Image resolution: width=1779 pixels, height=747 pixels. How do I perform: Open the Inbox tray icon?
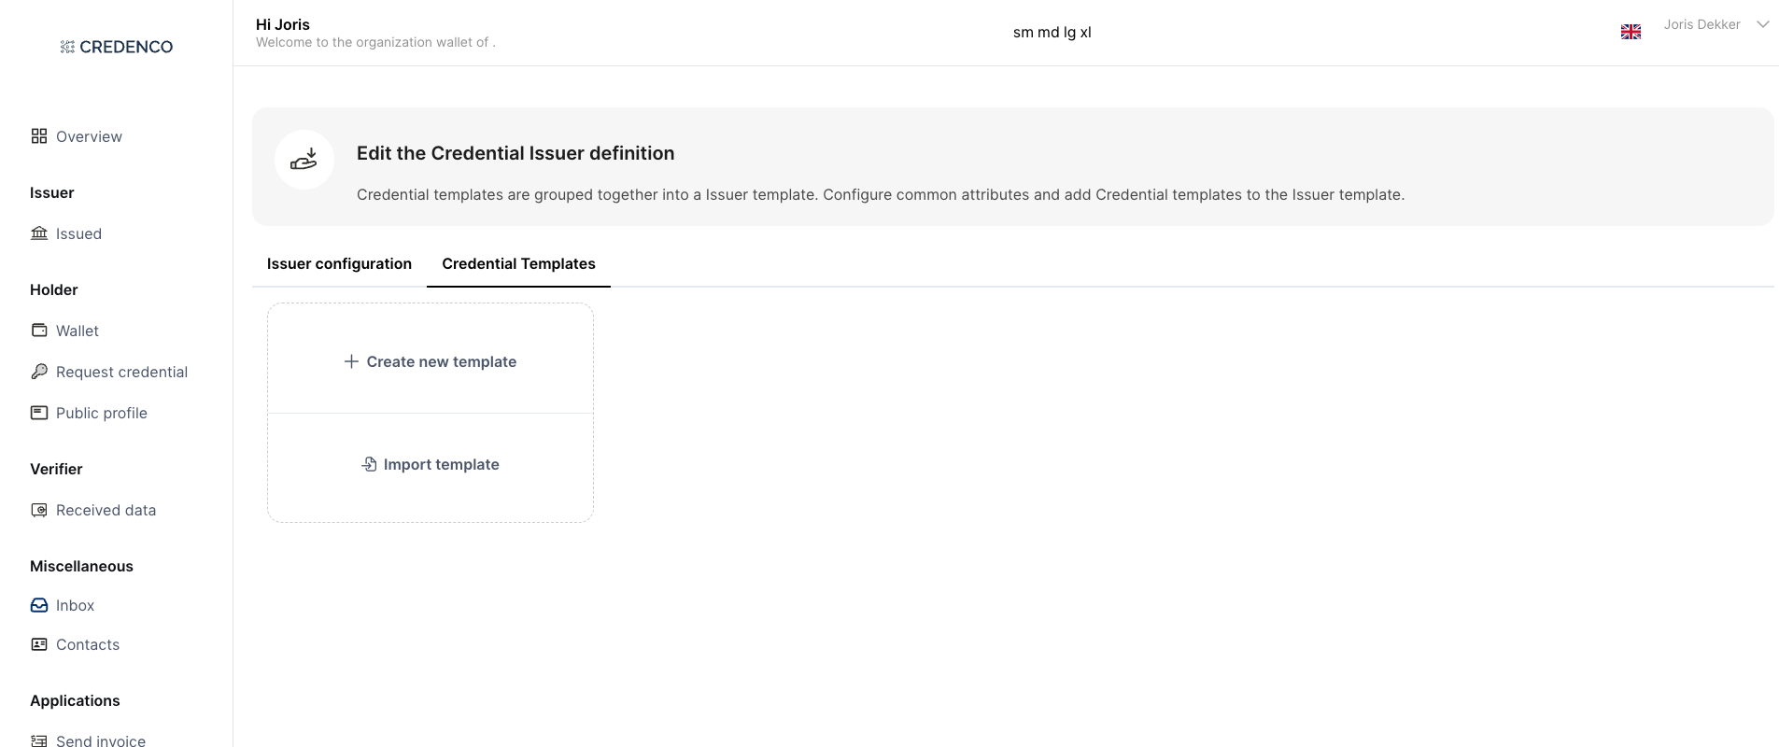39,605
